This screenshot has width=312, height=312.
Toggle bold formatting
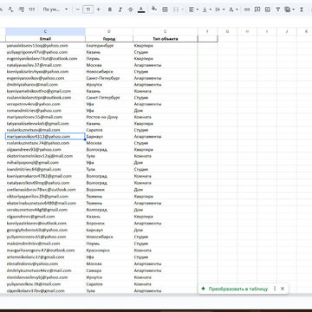pos(109,10)
